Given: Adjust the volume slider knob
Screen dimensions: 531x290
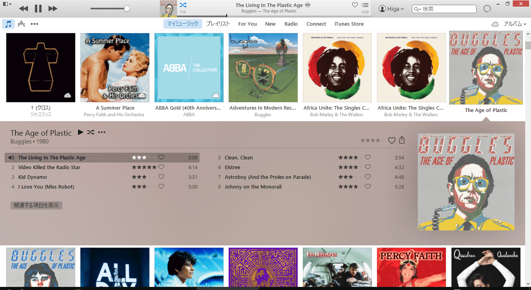Looking at the screenshot, I should pos(127,9).
